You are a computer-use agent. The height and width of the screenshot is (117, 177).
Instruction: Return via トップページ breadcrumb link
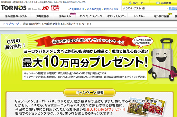(11, 24)
